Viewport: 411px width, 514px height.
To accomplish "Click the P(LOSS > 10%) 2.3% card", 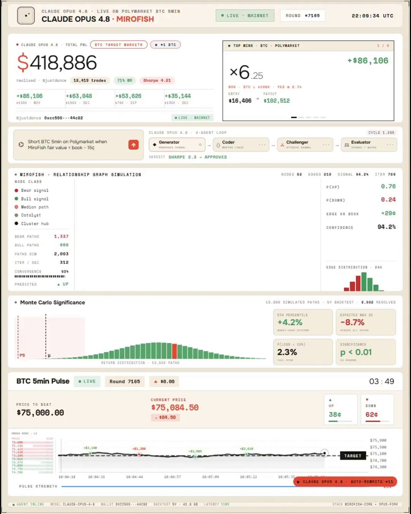I will (303, 352).
